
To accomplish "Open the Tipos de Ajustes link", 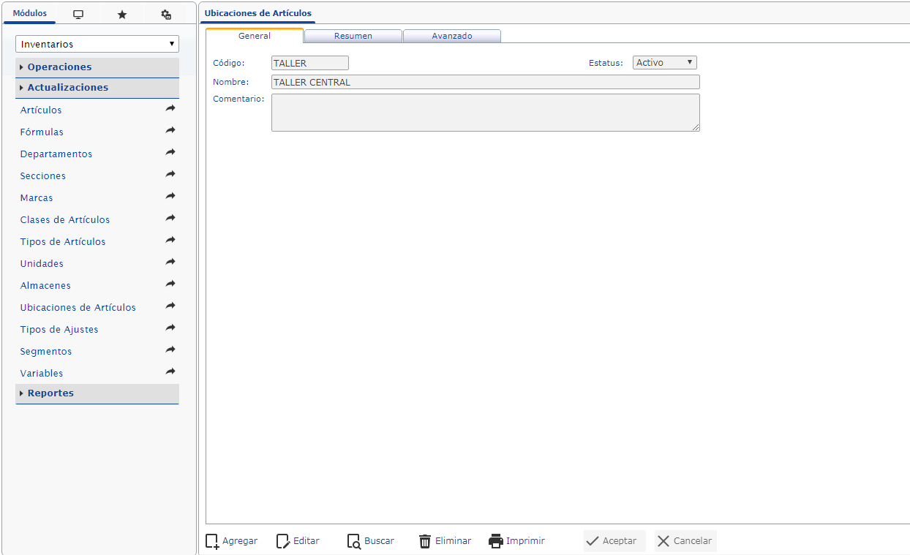I will (59, 330).
